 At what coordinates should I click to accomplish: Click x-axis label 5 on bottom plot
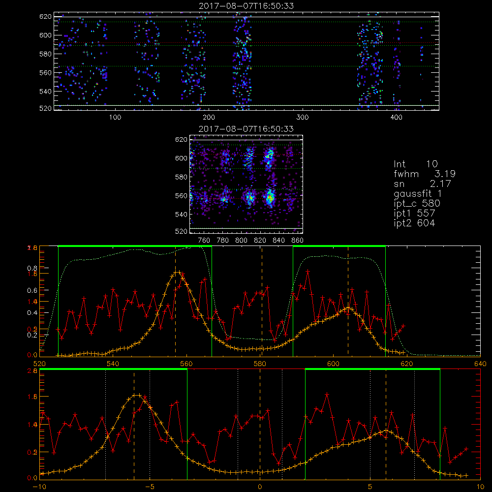tap(370, 487)
